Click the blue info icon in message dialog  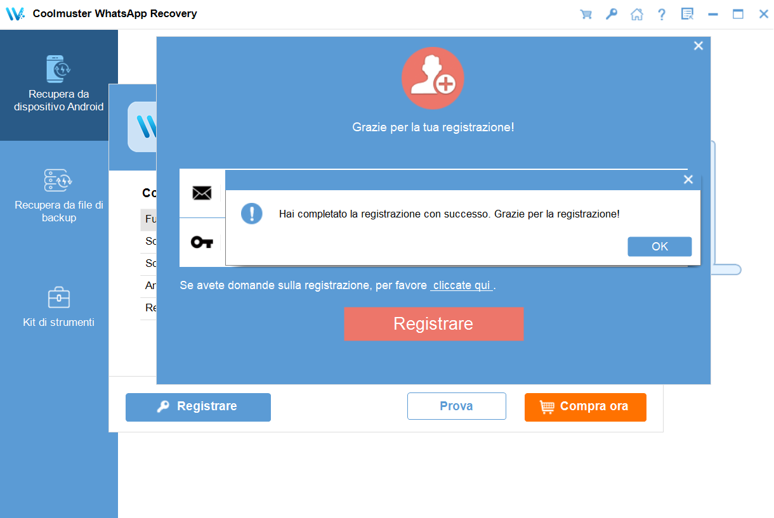tap(252, 214)
